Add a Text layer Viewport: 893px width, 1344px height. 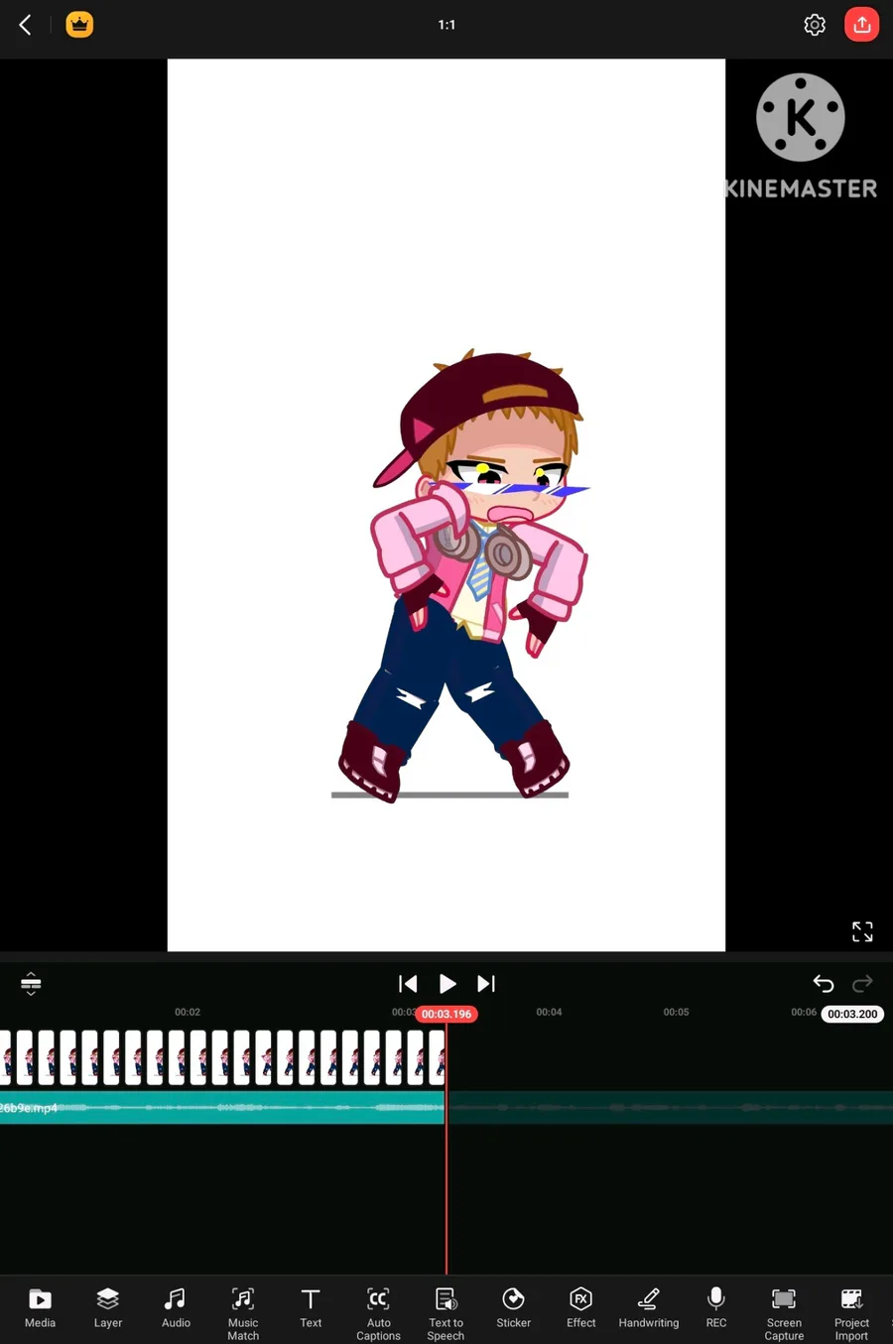pyautogui.click(x=311, y=1308)
